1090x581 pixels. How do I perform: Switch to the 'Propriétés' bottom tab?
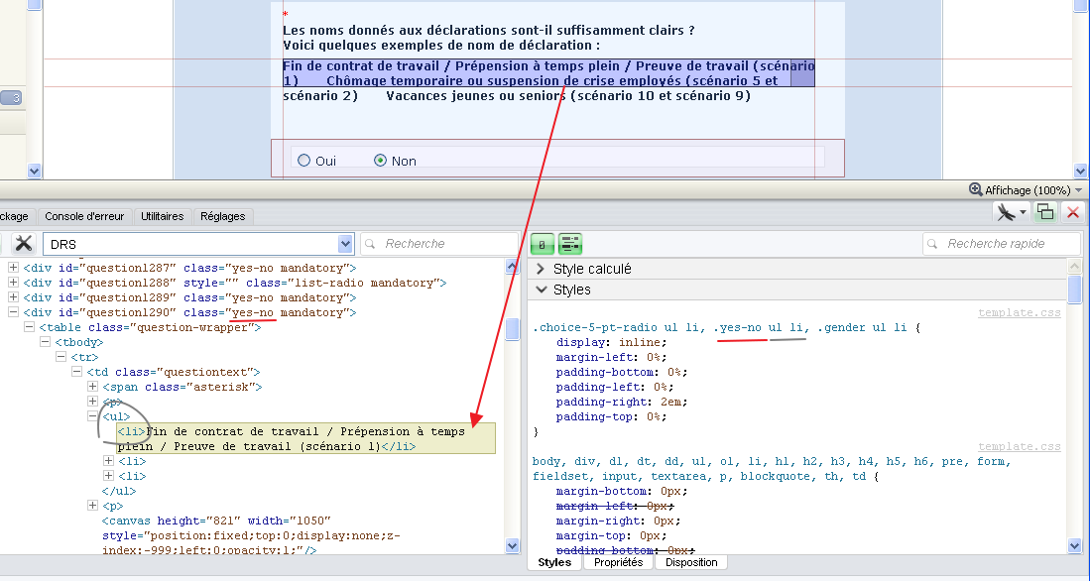click(618, 562)
